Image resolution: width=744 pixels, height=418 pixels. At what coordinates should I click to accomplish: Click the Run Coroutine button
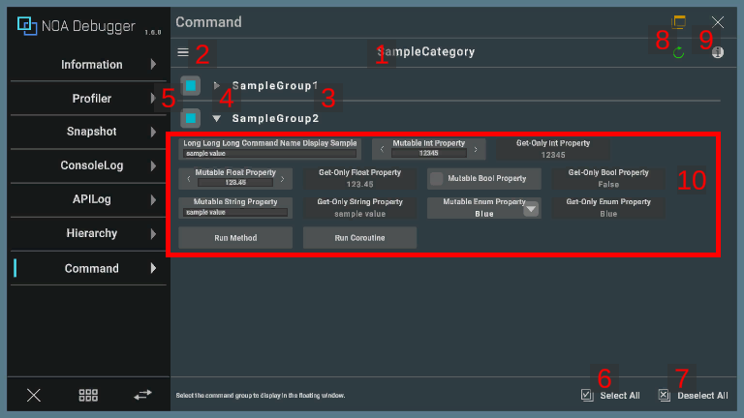(x=359, y=237)
